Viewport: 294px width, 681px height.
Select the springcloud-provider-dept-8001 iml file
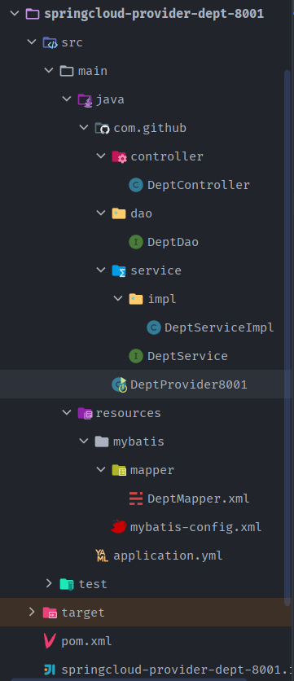(176, 670)
